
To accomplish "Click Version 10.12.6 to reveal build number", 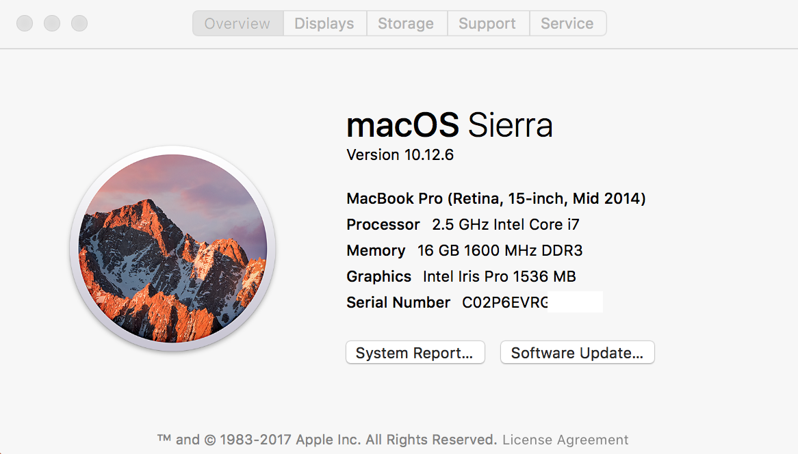I will (x=400, y=155).
